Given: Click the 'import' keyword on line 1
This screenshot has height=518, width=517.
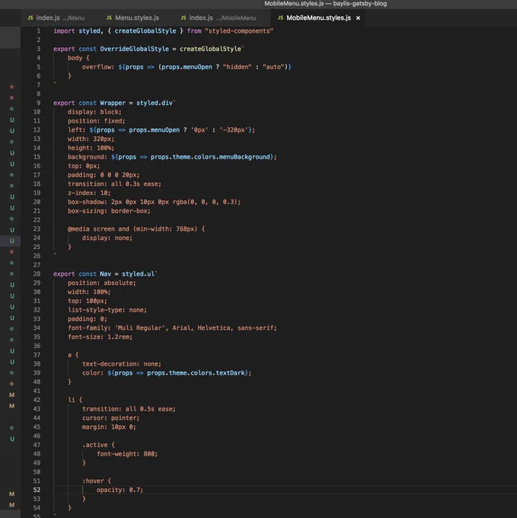Looking at the screenshot, I should tap(64, 31).
